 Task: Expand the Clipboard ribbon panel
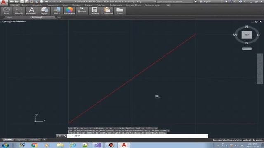(107, 11)
